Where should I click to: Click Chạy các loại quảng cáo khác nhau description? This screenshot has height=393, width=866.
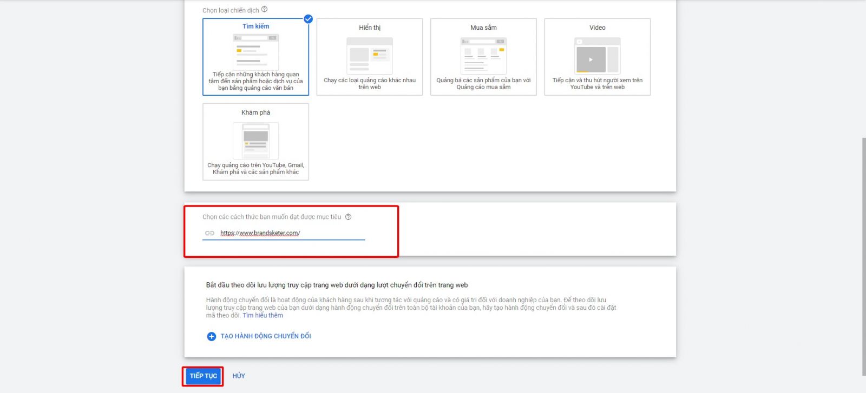[x=370, y=83]
